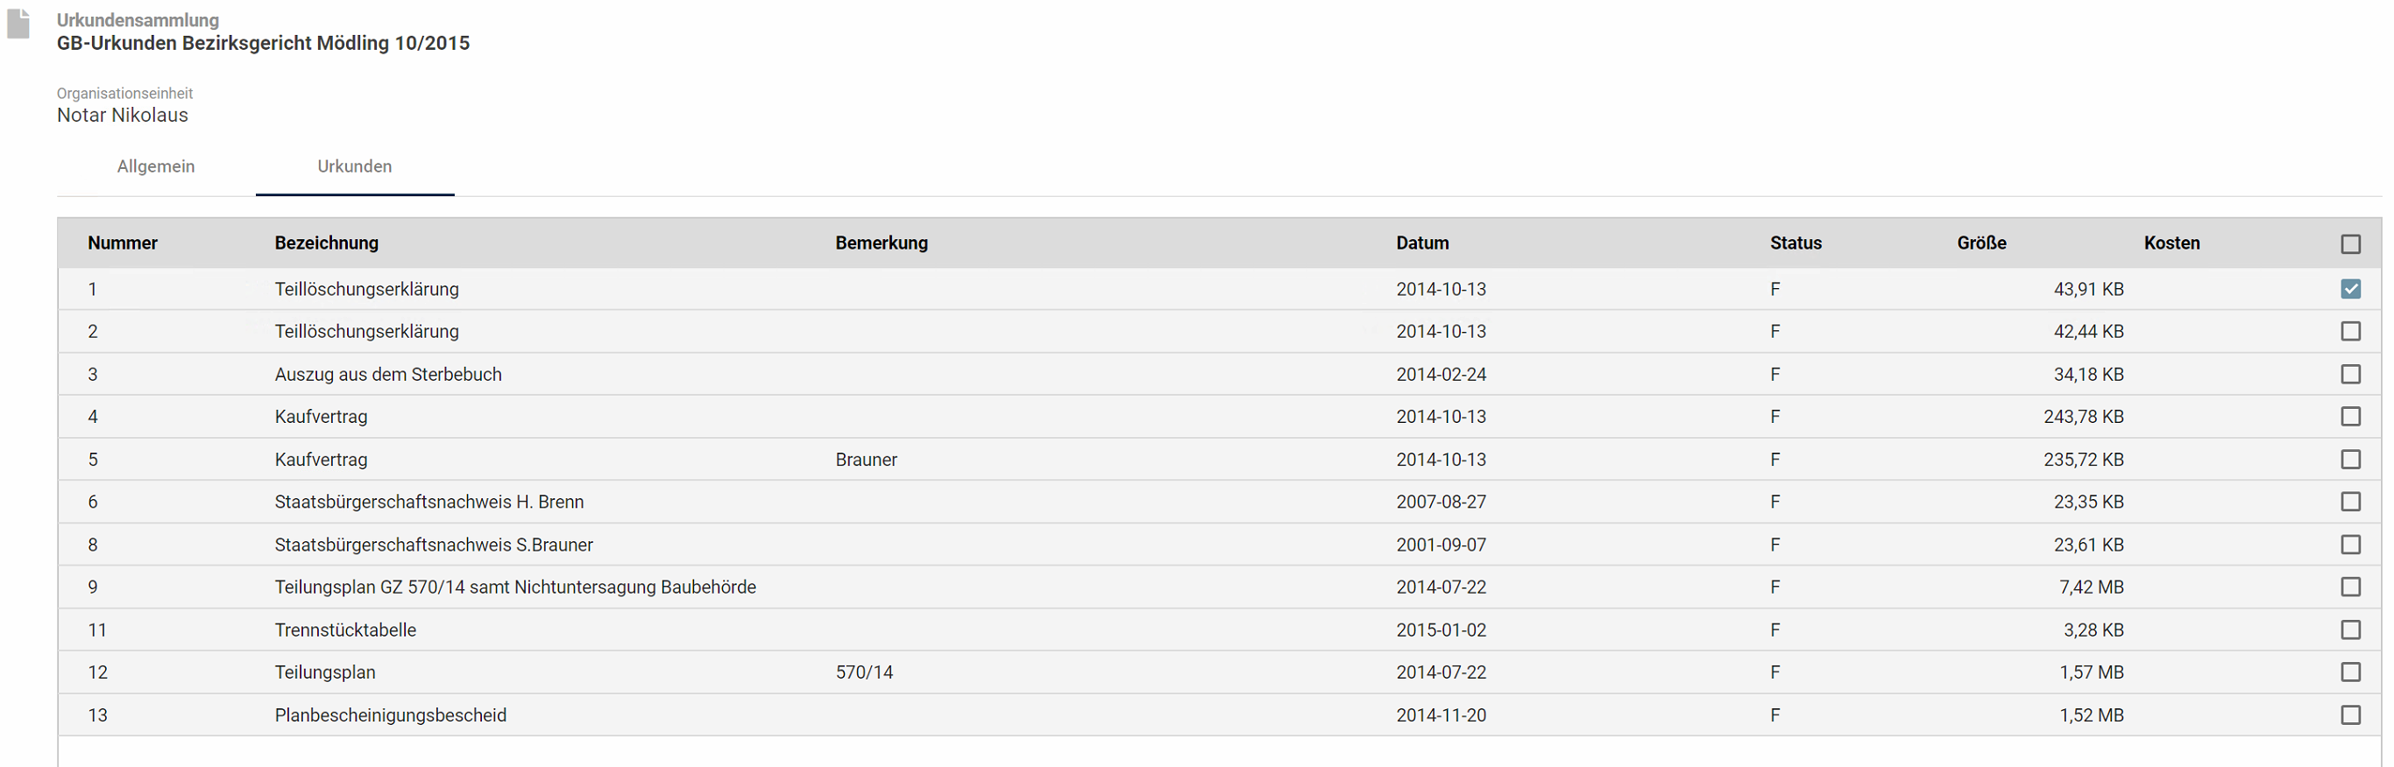
Task: Enable the checkbox for Planbescheinigungsbescheid
Action: coord(2350,715)
